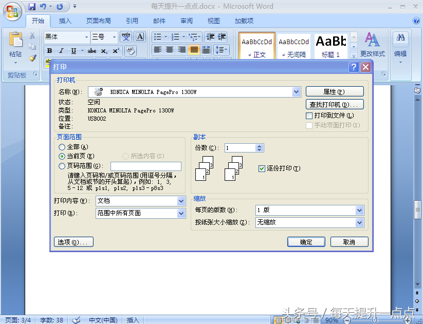
Task: Click the vertical scrollbar thumb of the document
Action: pos(417,209)
